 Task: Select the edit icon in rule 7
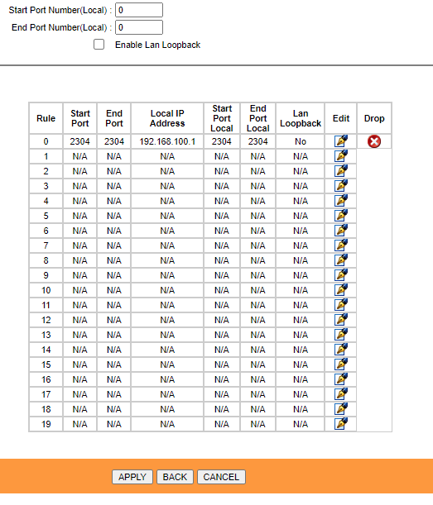tap(341, 245)
